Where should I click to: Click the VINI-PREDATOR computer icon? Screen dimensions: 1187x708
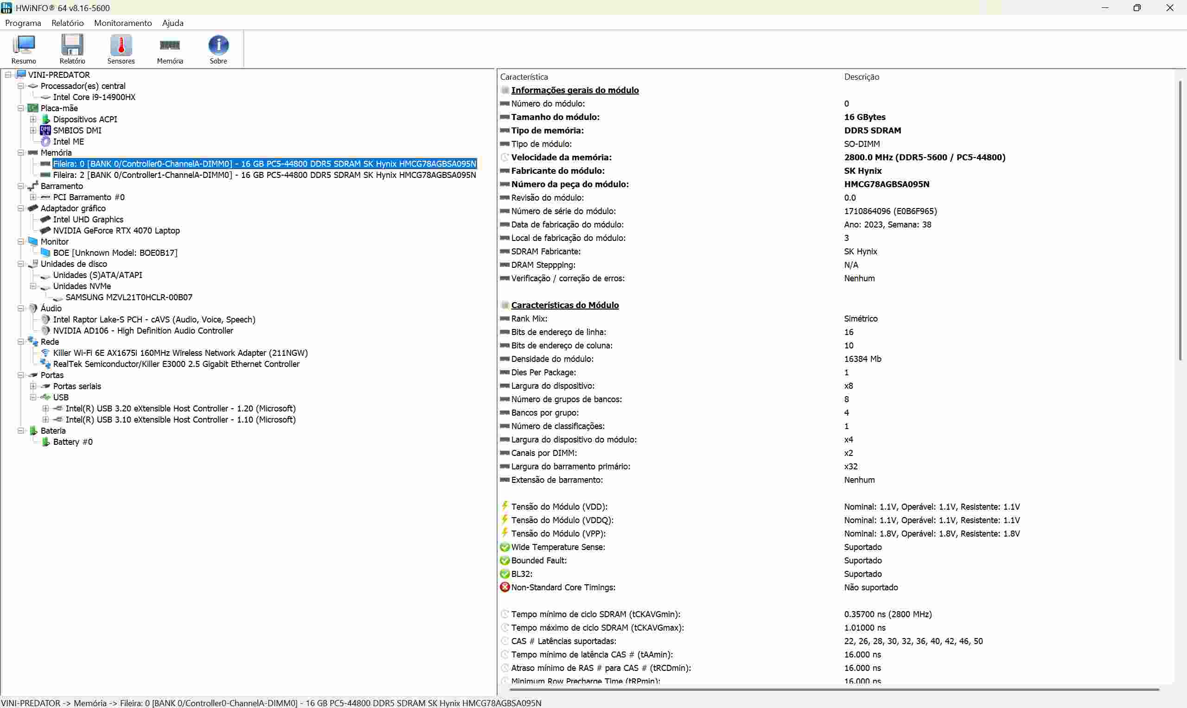click(x=21, y=75)
